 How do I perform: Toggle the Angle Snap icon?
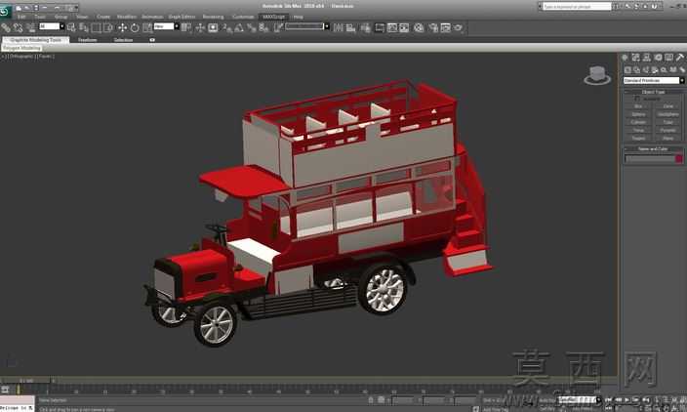(239, 27)
